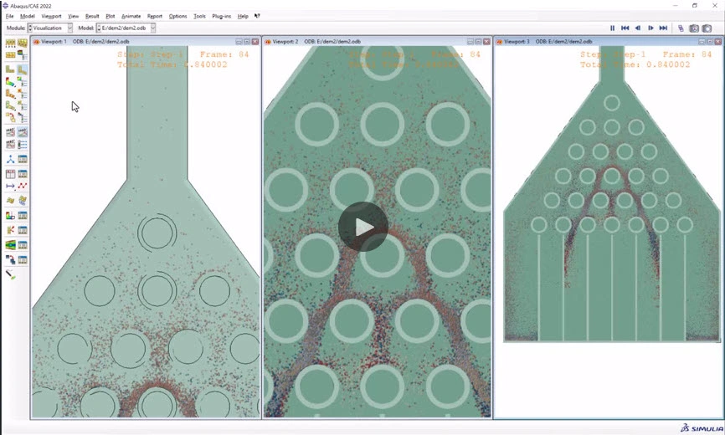Image resolution: width=725 pixels, height=435 pixels.
Task: Minimize the Abaqus/CAE main window
Action: [x=676, y=6]
